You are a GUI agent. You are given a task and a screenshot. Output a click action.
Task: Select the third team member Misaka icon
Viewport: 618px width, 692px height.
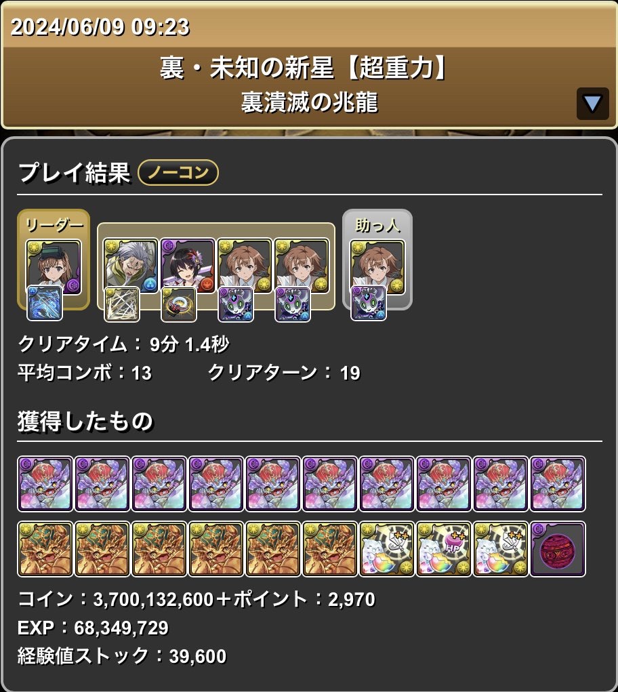tap(245, 266)
